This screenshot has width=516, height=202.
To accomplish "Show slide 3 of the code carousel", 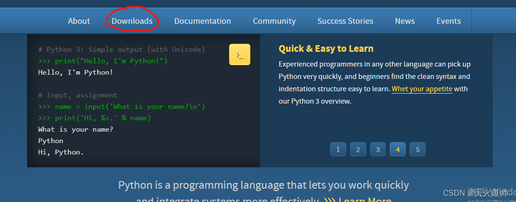I will point(378,149).
